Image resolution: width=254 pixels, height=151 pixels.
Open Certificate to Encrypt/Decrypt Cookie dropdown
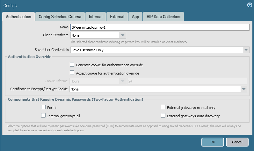click(x=244, y=89)
